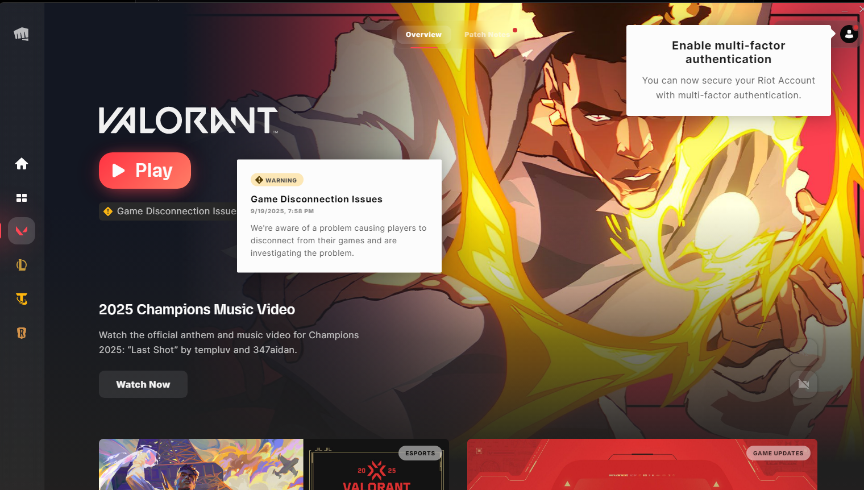
Task: Click the WARNING label in the popup
Action: (277, 180)
